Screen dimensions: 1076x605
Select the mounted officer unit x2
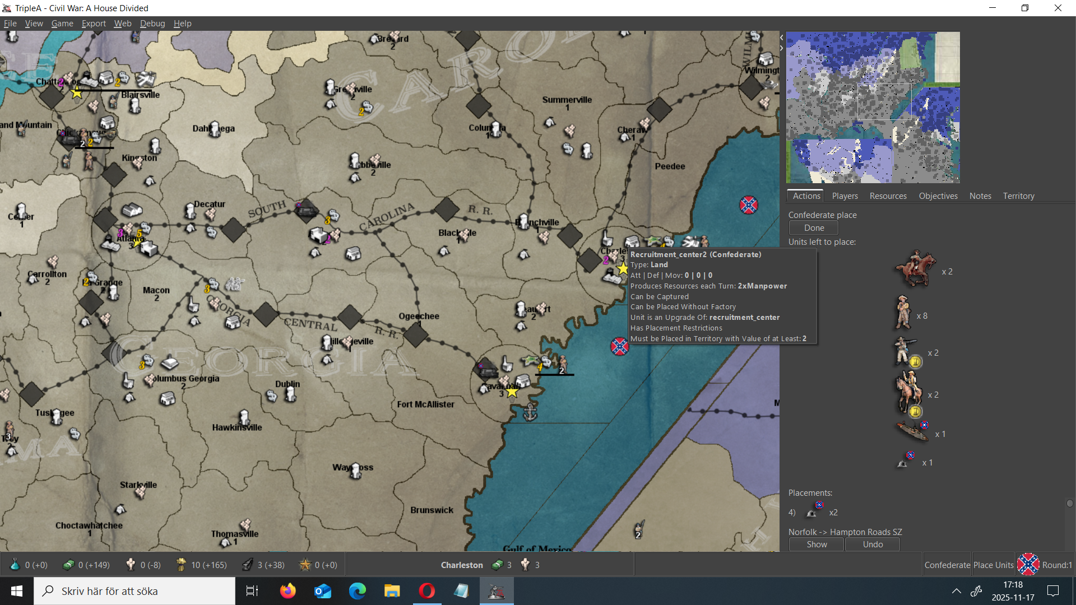[x=908, y=393]
